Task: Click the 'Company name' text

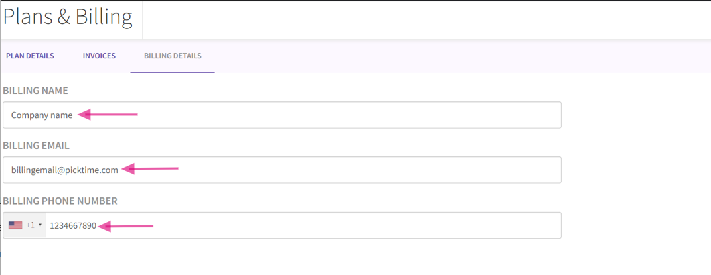Action: (x=42, y=115)
